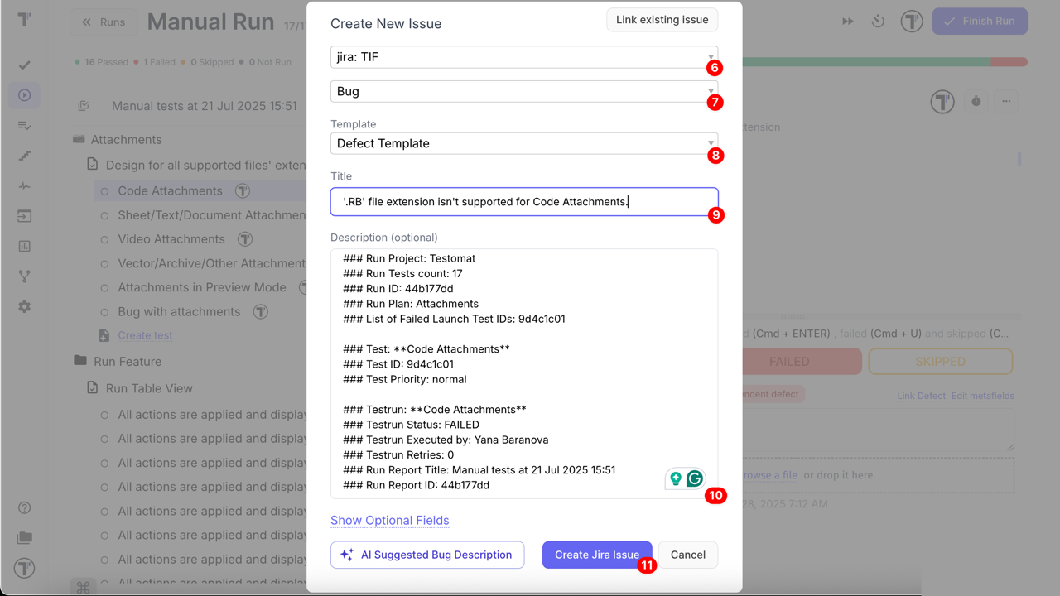The image size is (1060, 596).
Task: Click the branching/versions icon in the sidebar
Action: 24,275
